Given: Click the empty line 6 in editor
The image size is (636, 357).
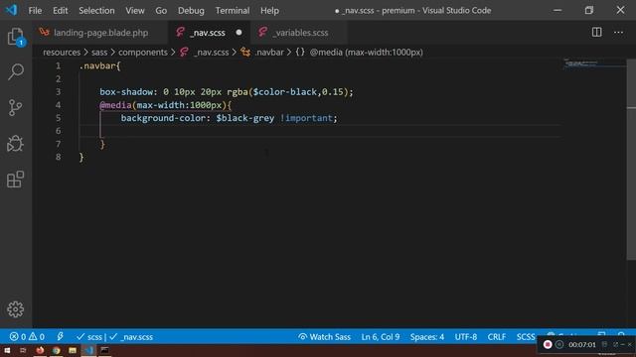Looking at the screenshot, I should click(320, 131).
